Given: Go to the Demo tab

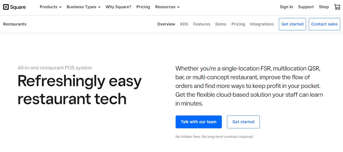Looking at the screenshot, I should point(221,24).
